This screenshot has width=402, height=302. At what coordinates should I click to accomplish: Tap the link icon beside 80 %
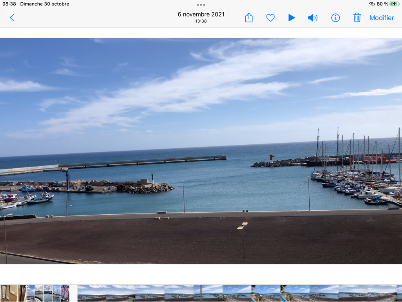(x=372, y=4)
